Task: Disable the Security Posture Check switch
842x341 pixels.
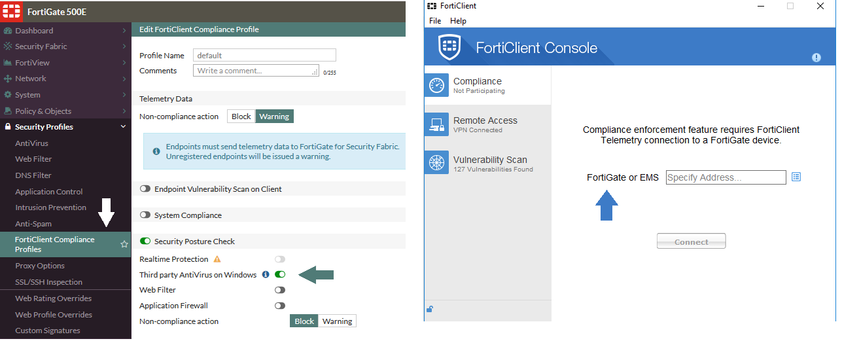Action: (x=145, y=242)
